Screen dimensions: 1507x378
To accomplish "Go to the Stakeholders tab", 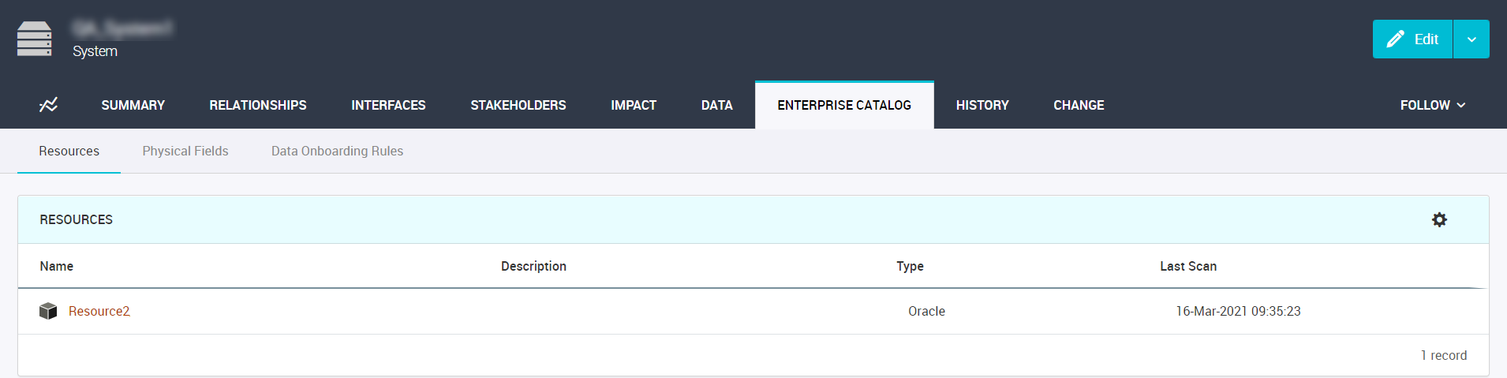I will pos(518,105).
